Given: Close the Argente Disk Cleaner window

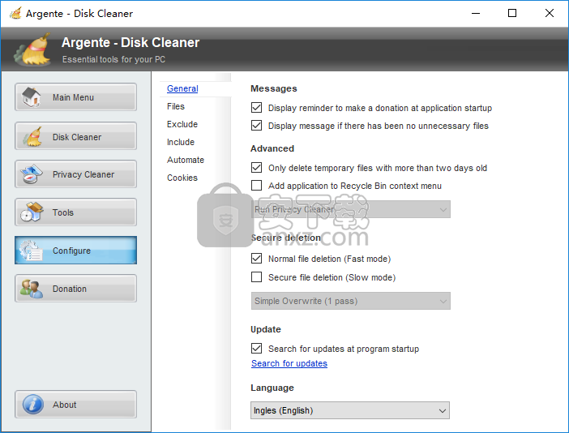Looking at the screenshot, I should (550, 14).
